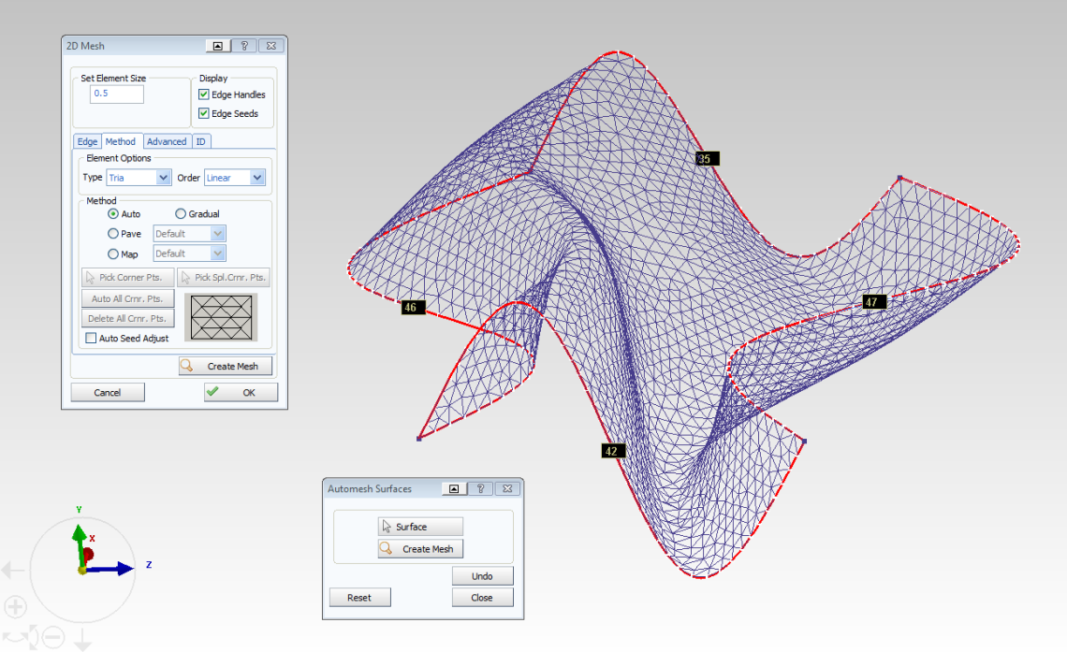Select the Pave method radio button

click(113, 233)
